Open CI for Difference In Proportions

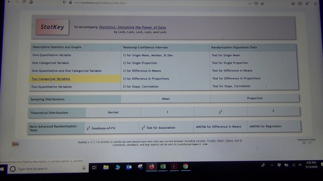146,79
